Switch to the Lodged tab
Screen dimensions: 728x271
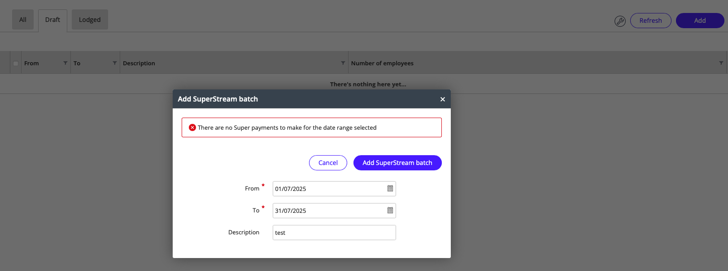90,20
